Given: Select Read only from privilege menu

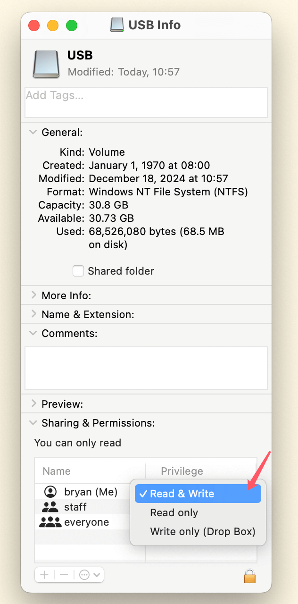Looking at the screenshot, I should pos(174,513).
